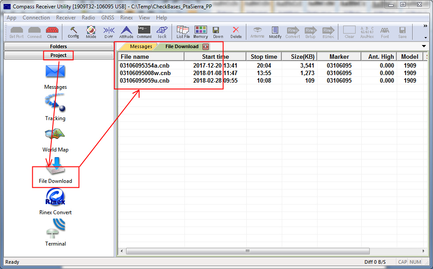Click the stop time 10:08
Screen dimensions: 433x269
(x=264, y=80)
